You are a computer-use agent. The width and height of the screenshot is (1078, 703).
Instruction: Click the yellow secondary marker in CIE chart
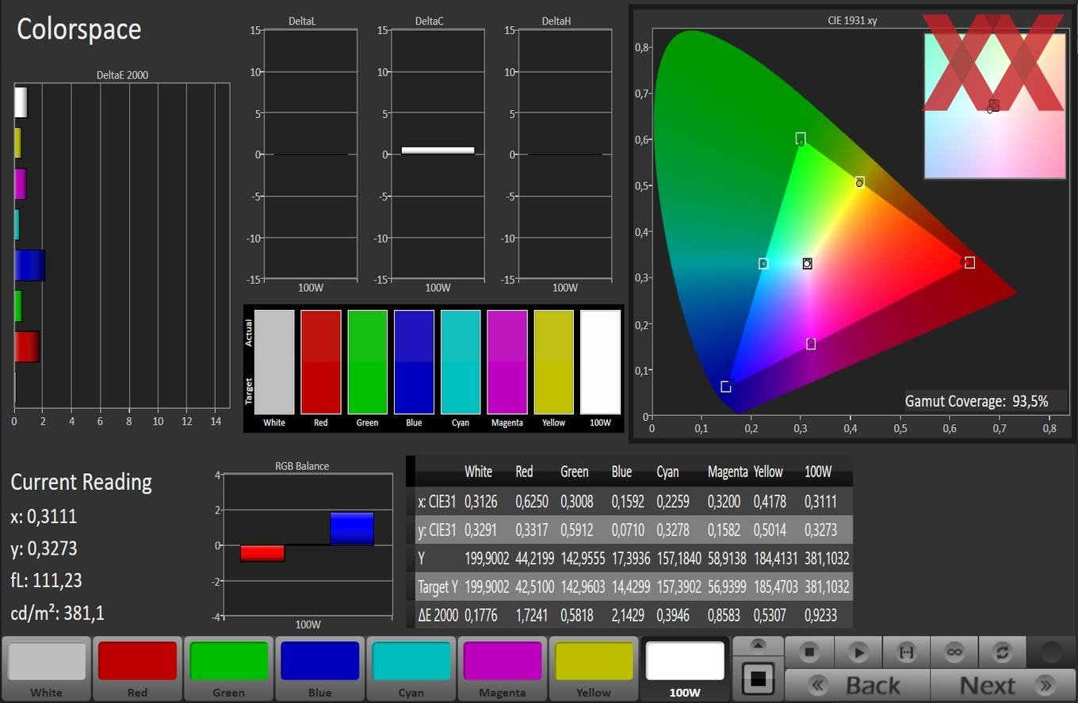[x=860, y=182]
